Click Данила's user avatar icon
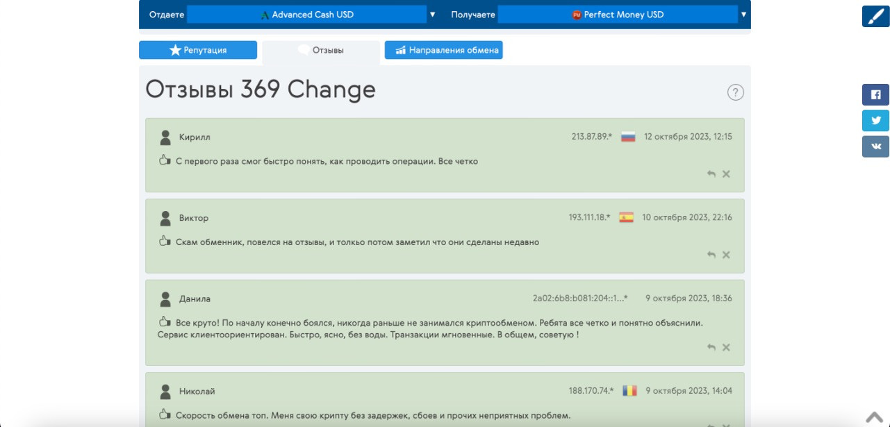 [165, 299]
